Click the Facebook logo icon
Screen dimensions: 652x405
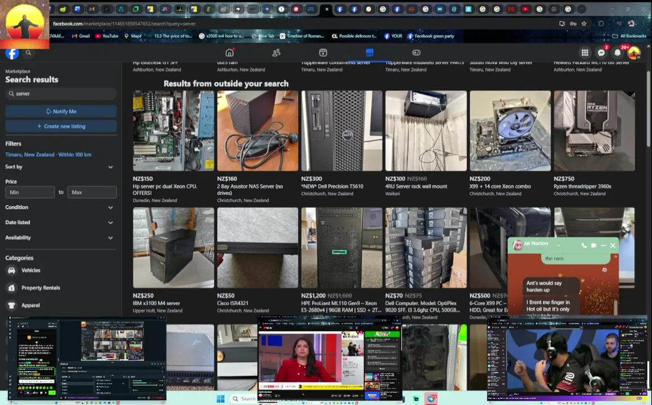(x=12, y=53)
